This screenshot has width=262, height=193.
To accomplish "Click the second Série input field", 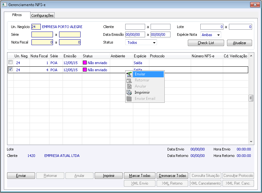I will click(x=70, y=34).
